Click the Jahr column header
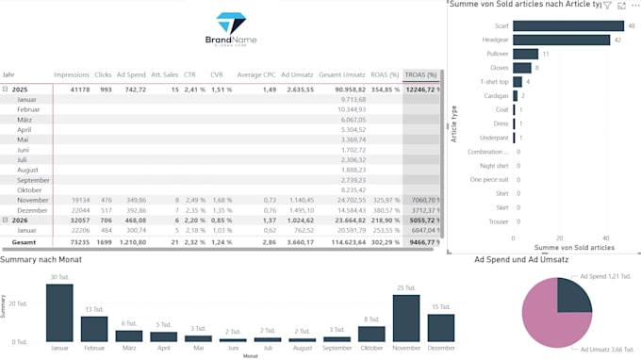The height and width of the screenshot is (360, 641). click(x=8, y=74)
